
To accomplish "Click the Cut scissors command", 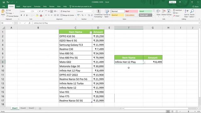I will pos(8,10).
